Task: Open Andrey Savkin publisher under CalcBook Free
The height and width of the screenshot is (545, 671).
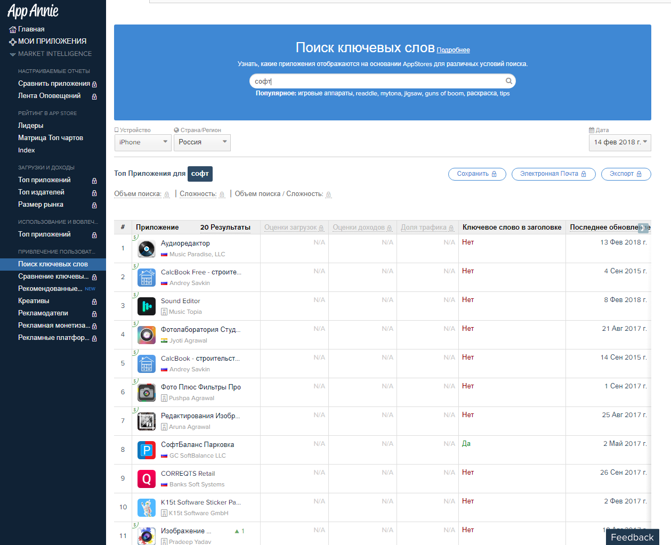Action: pyautogui.click(x=190, y=283)
